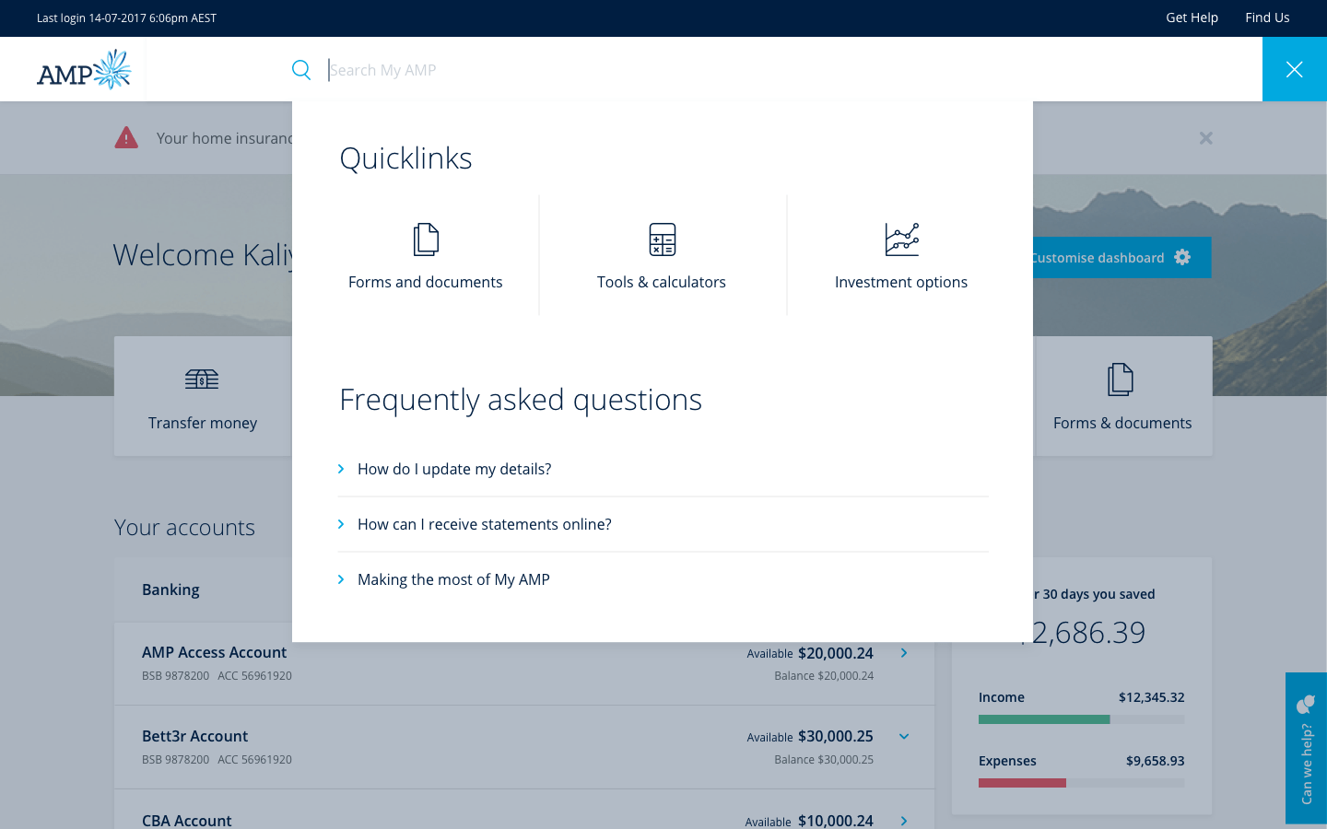Viewport: 1327px width, 829px height.
Task: Click the red warning alert icon
Action: tap(126, 138)
